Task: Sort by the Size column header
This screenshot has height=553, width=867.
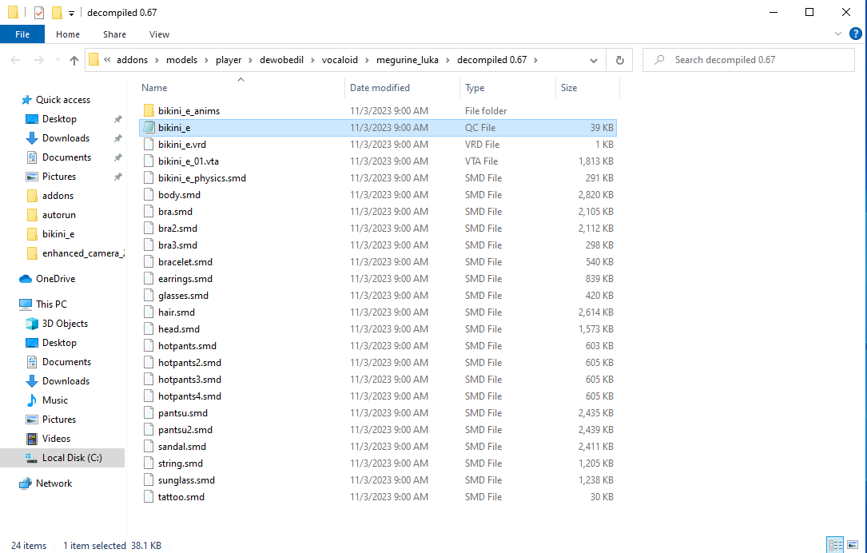Action: (569, 87)
